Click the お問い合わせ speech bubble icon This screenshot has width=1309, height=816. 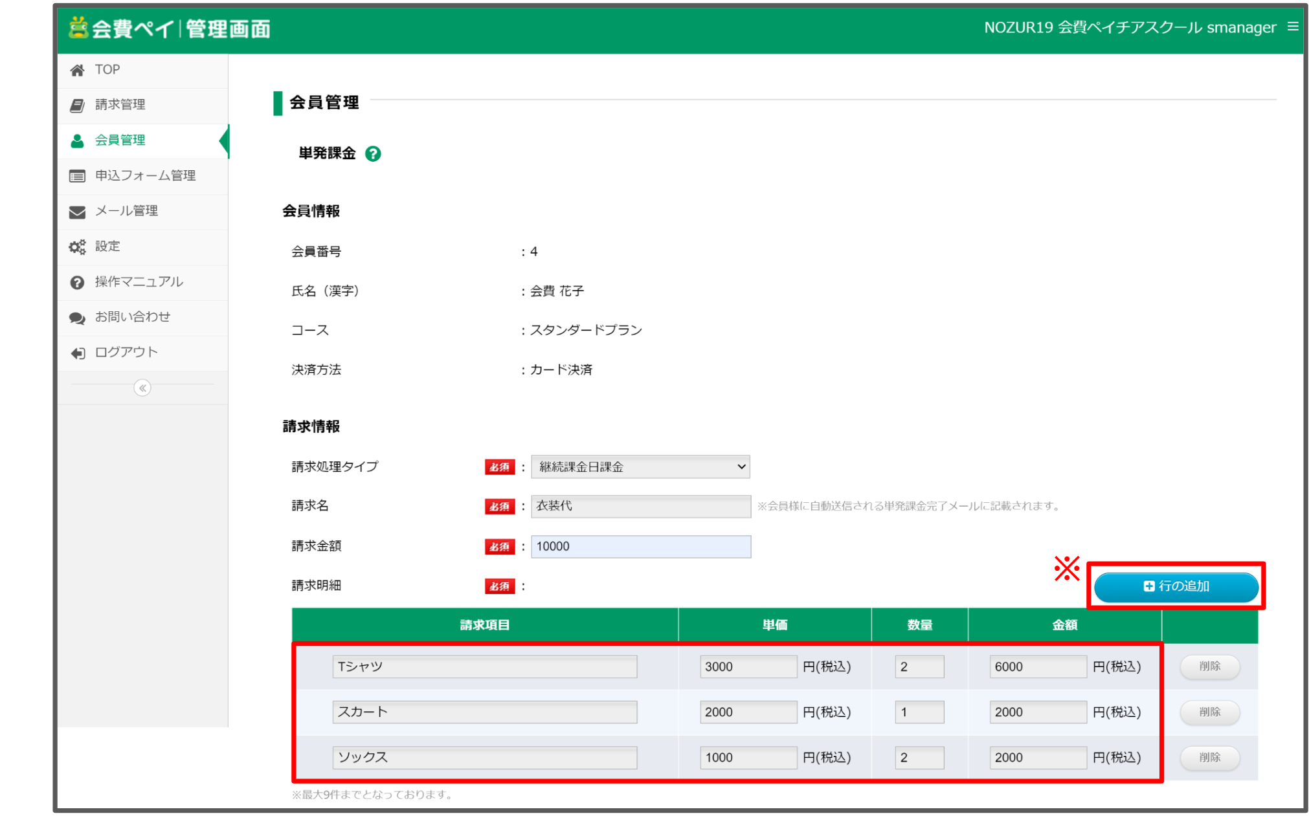[x=78, y=317]
